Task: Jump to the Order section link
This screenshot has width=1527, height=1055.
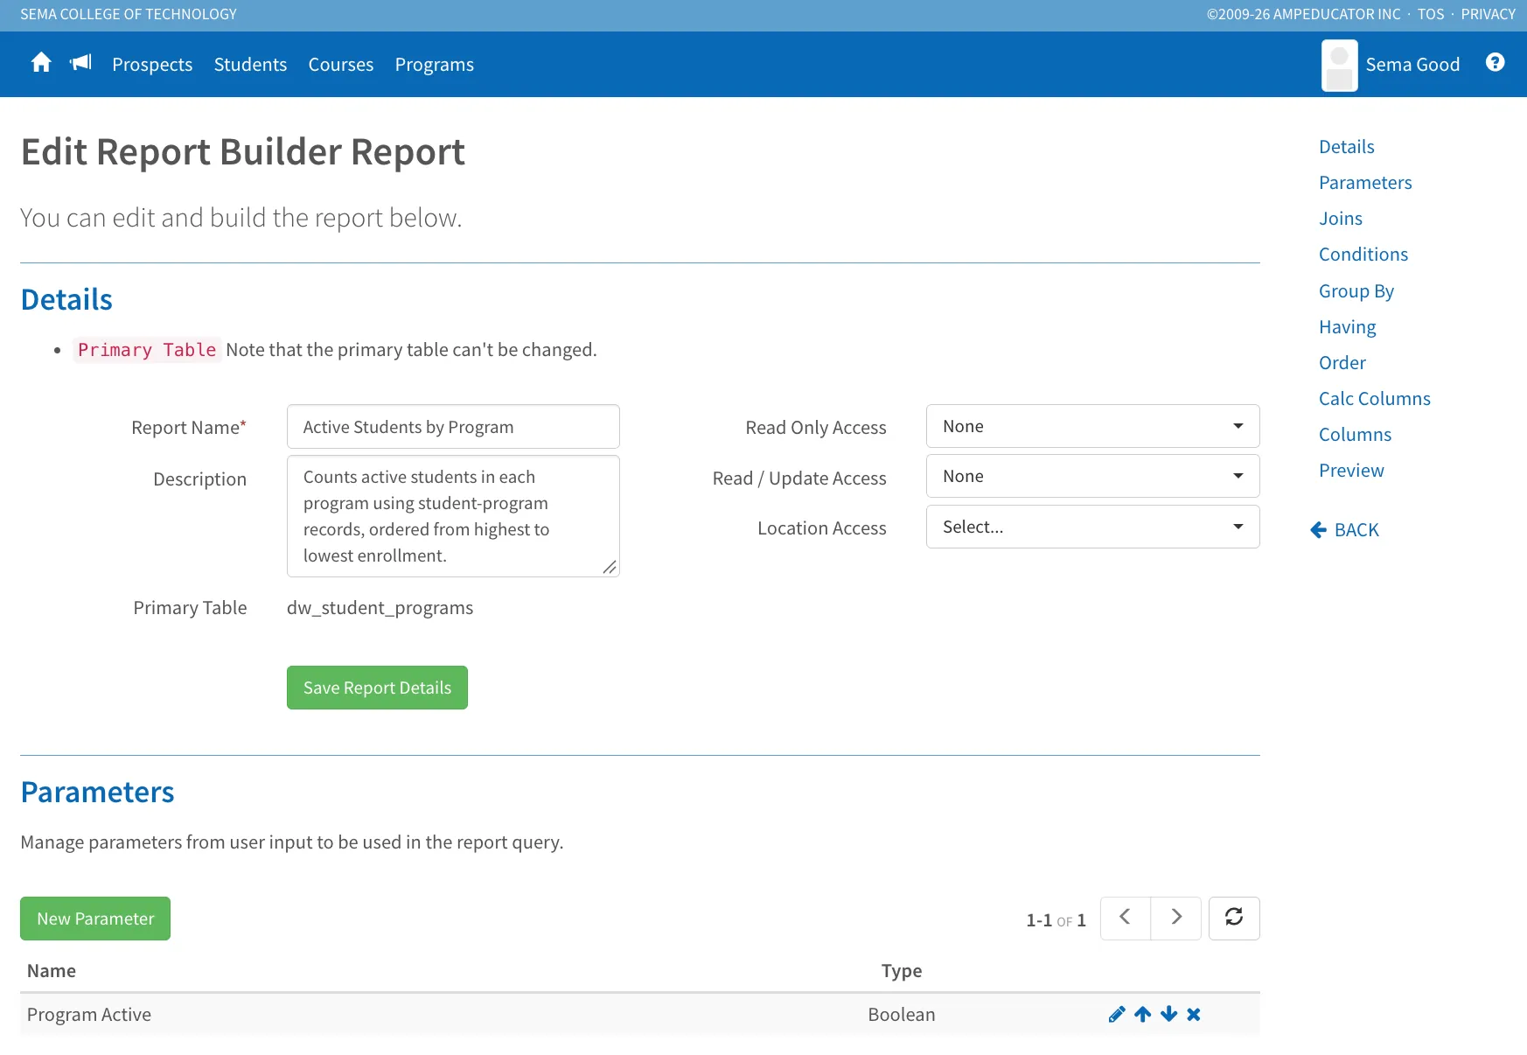Action: click(x=1342, y=363)
